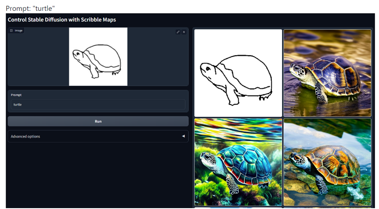Run the generation with the Run button
This screenshot has height=209, width=379.
pos(98,121)
